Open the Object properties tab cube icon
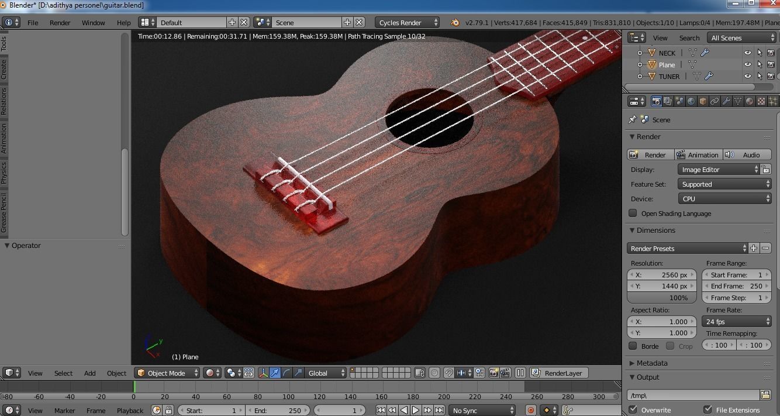 tap(703, 101)
